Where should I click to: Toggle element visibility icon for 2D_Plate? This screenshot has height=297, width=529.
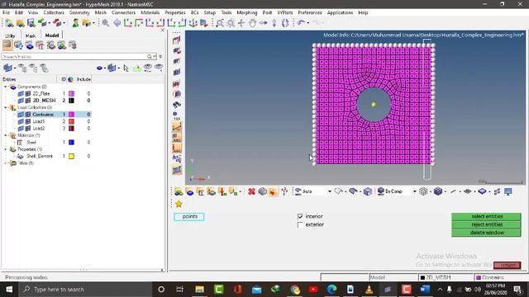(x=28, y=93)
